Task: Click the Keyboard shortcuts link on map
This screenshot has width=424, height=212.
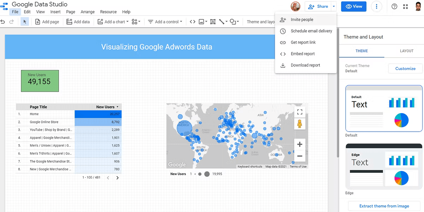Action: click(x=250, y=167)
